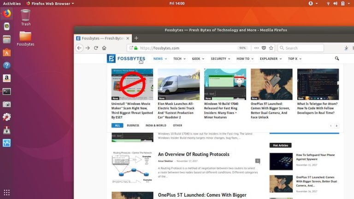Open the Windows Movie Maker scam article
The height and width of the screenshot is (199, 354).
coord(132,111)
